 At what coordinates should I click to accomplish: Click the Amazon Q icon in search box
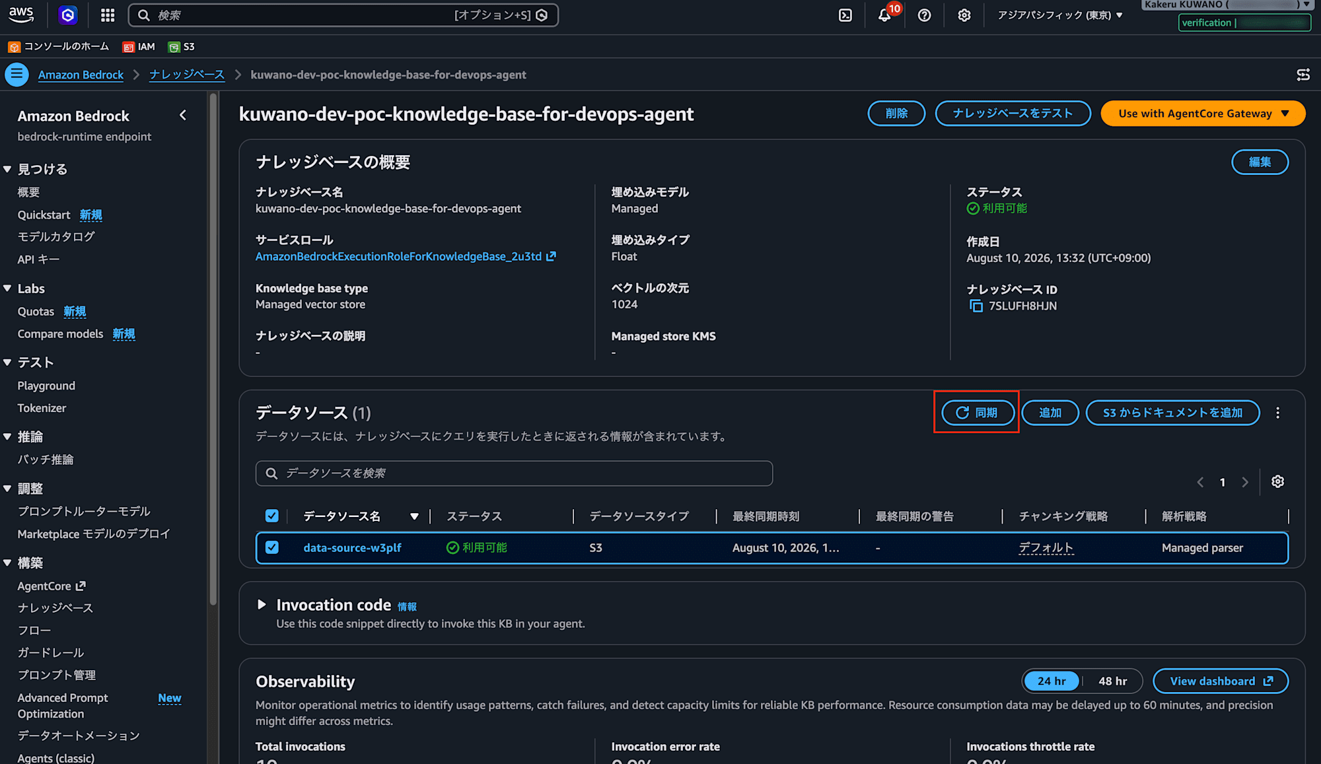(x=542, y=15)
